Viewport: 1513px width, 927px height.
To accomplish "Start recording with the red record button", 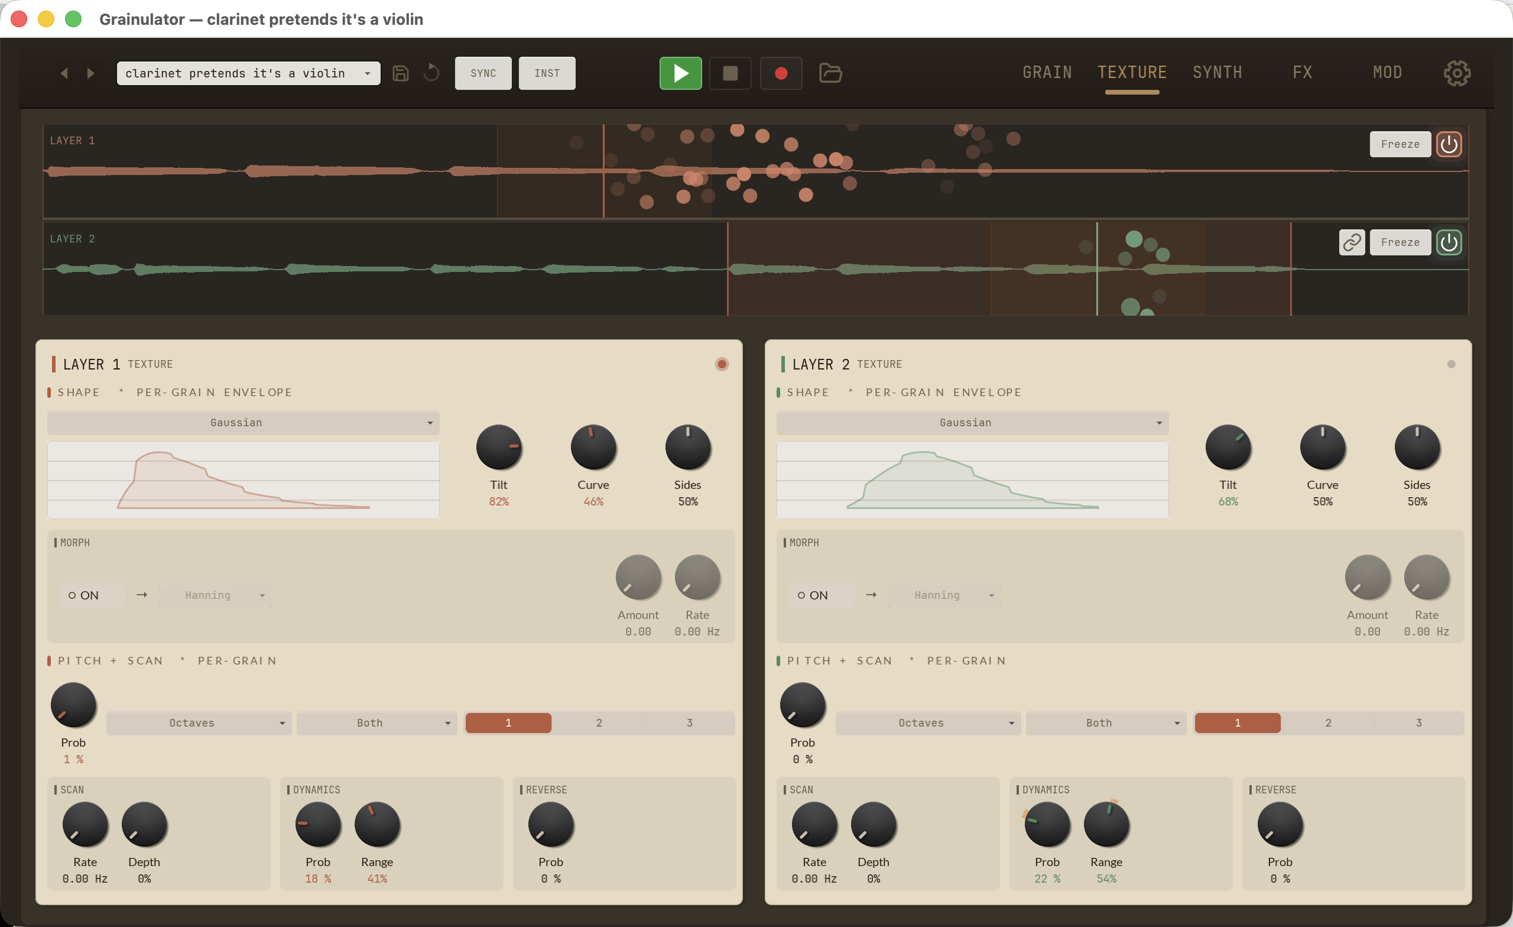I will 781,73.
